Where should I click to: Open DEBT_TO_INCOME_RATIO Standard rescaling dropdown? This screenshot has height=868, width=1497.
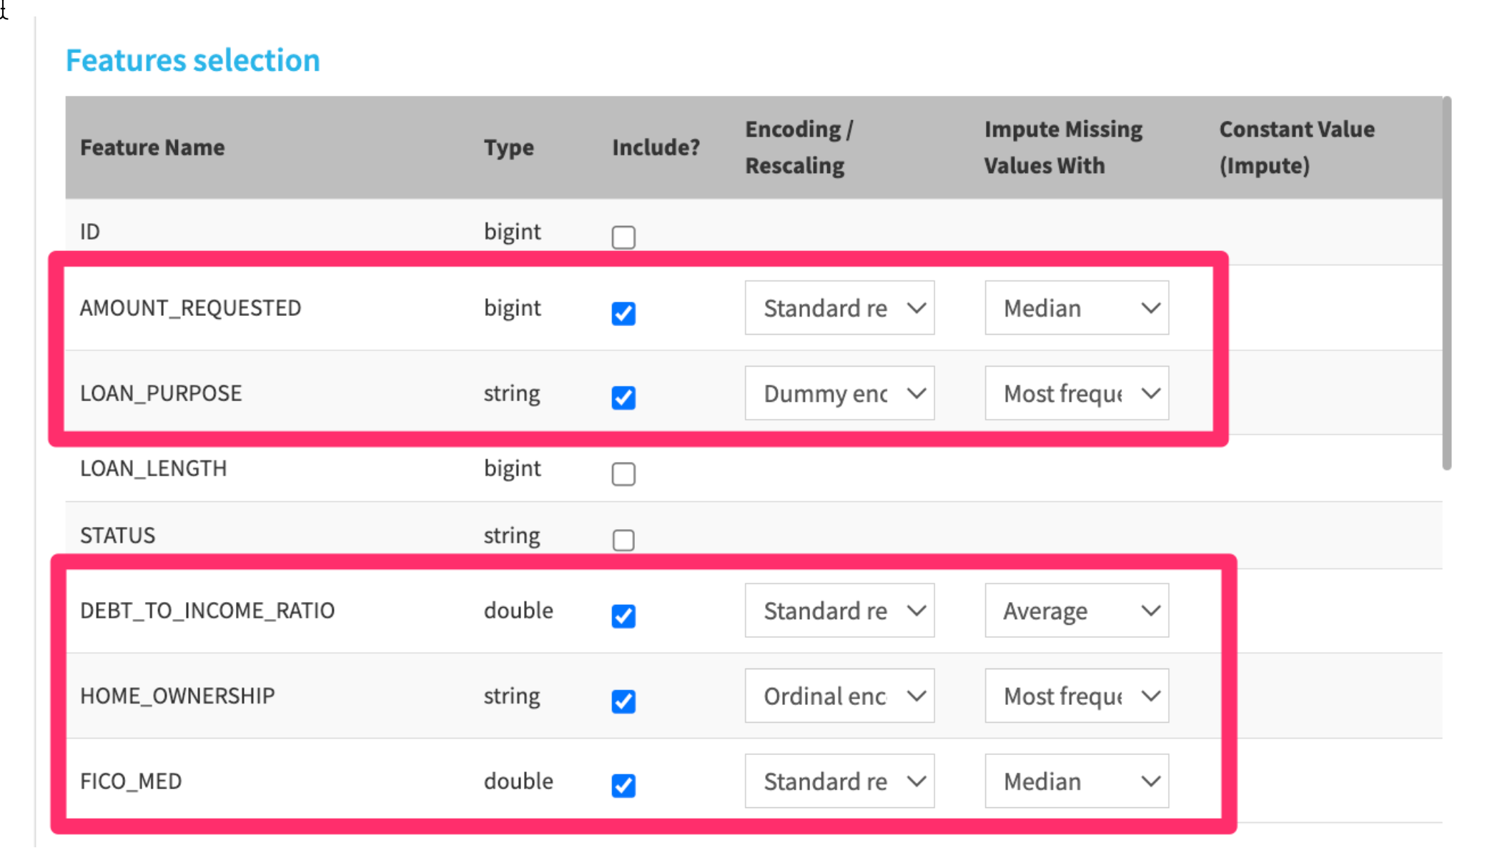click(839, 611)
